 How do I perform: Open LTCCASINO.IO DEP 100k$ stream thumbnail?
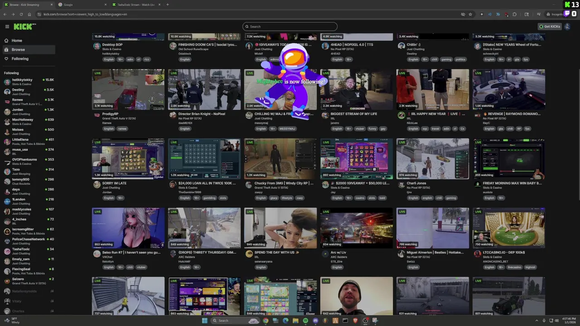509,228
